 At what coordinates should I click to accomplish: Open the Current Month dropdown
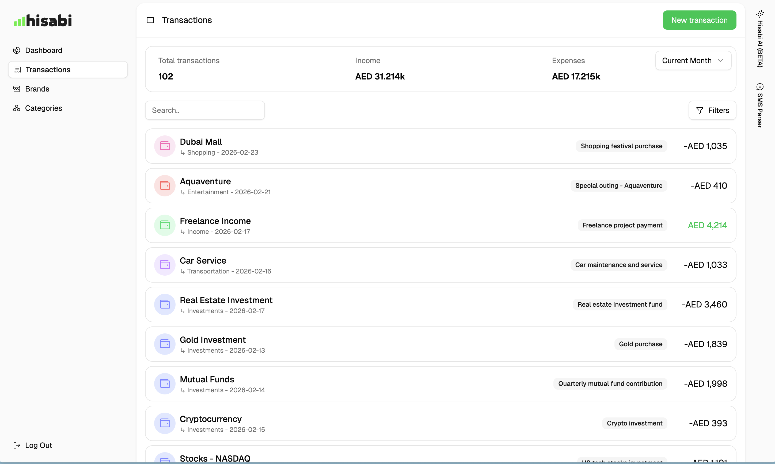[693, 60]
